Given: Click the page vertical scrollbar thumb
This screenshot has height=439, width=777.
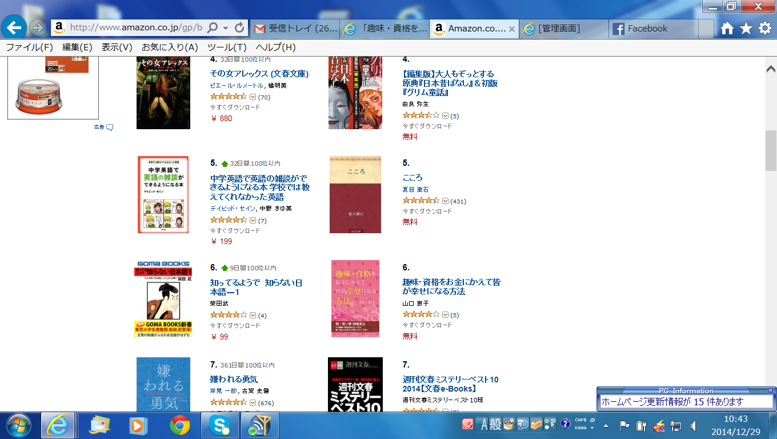Looking at the screenshot, I should (x=771, y=150).
